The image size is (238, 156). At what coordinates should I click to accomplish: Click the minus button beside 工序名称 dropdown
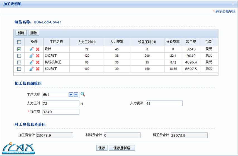76,95
